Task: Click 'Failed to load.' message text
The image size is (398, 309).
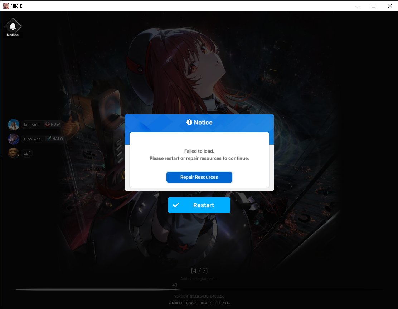Action: pos(199,151)
